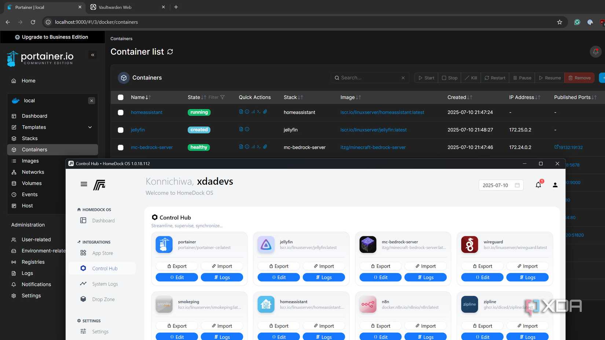Click Remove button in container toolbar
Screen dimensions: 605x340
click(580, 78)
